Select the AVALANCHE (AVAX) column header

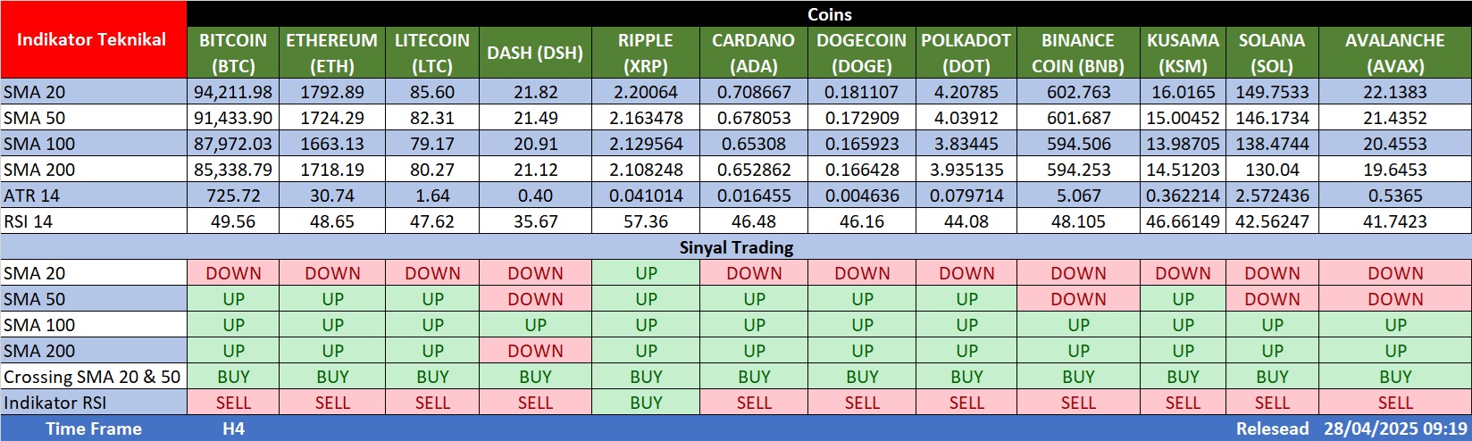[x=1394, y=53]
